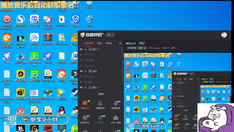This screenshot has width=234, height=132.
Task: Click the 工具箱 heading
Action: (x=100, y=94)
